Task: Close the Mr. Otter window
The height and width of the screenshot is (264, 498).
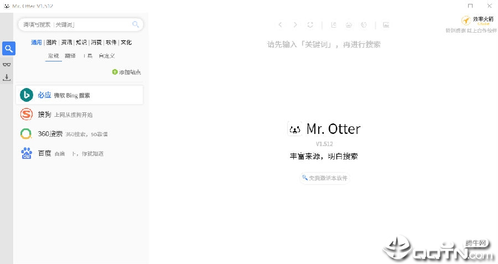Action: [x=490, y=6]
